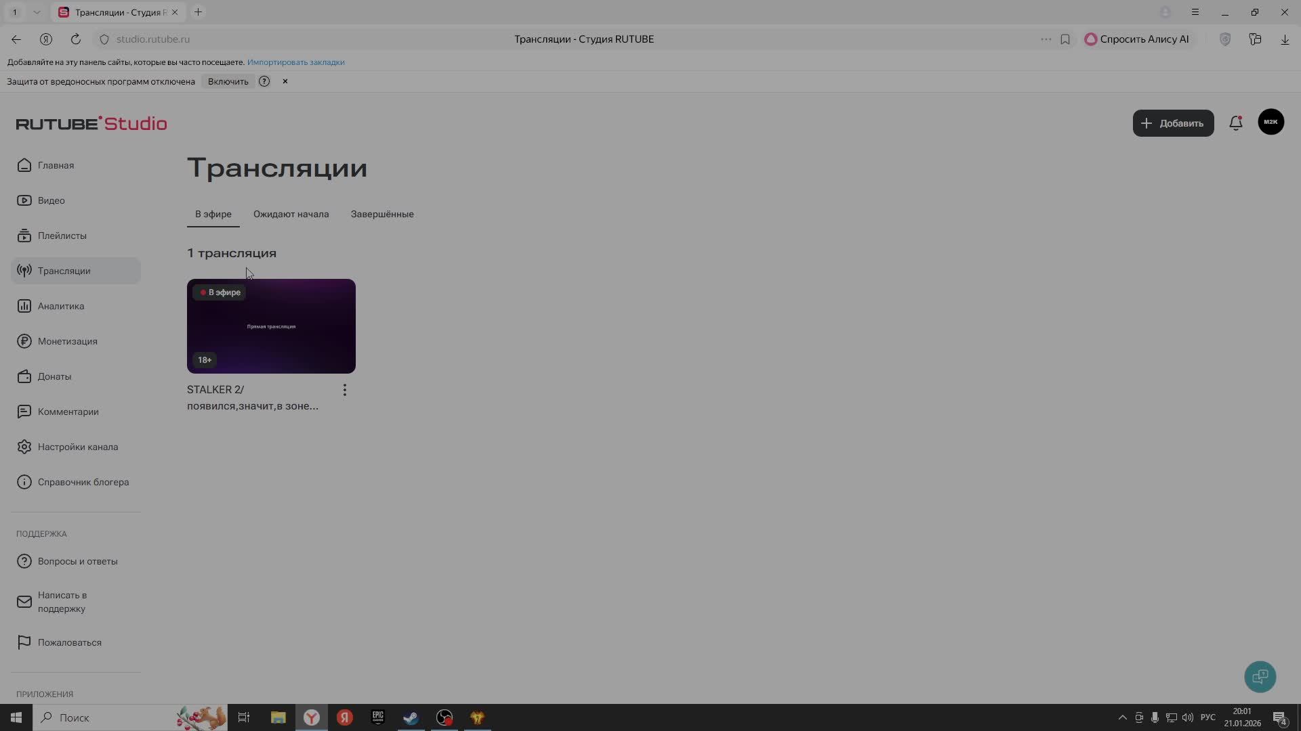Screen dimensions: 1301x731
Task: Show hidden system tray icons
Action: 1122,717
